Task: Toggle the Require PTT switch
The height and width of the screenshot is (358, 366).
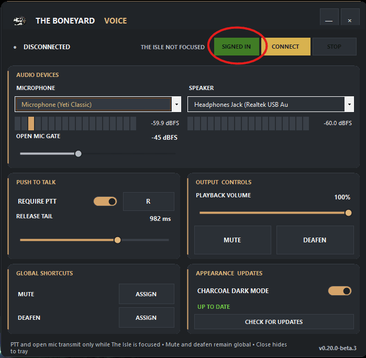Action: click(105, 202)
